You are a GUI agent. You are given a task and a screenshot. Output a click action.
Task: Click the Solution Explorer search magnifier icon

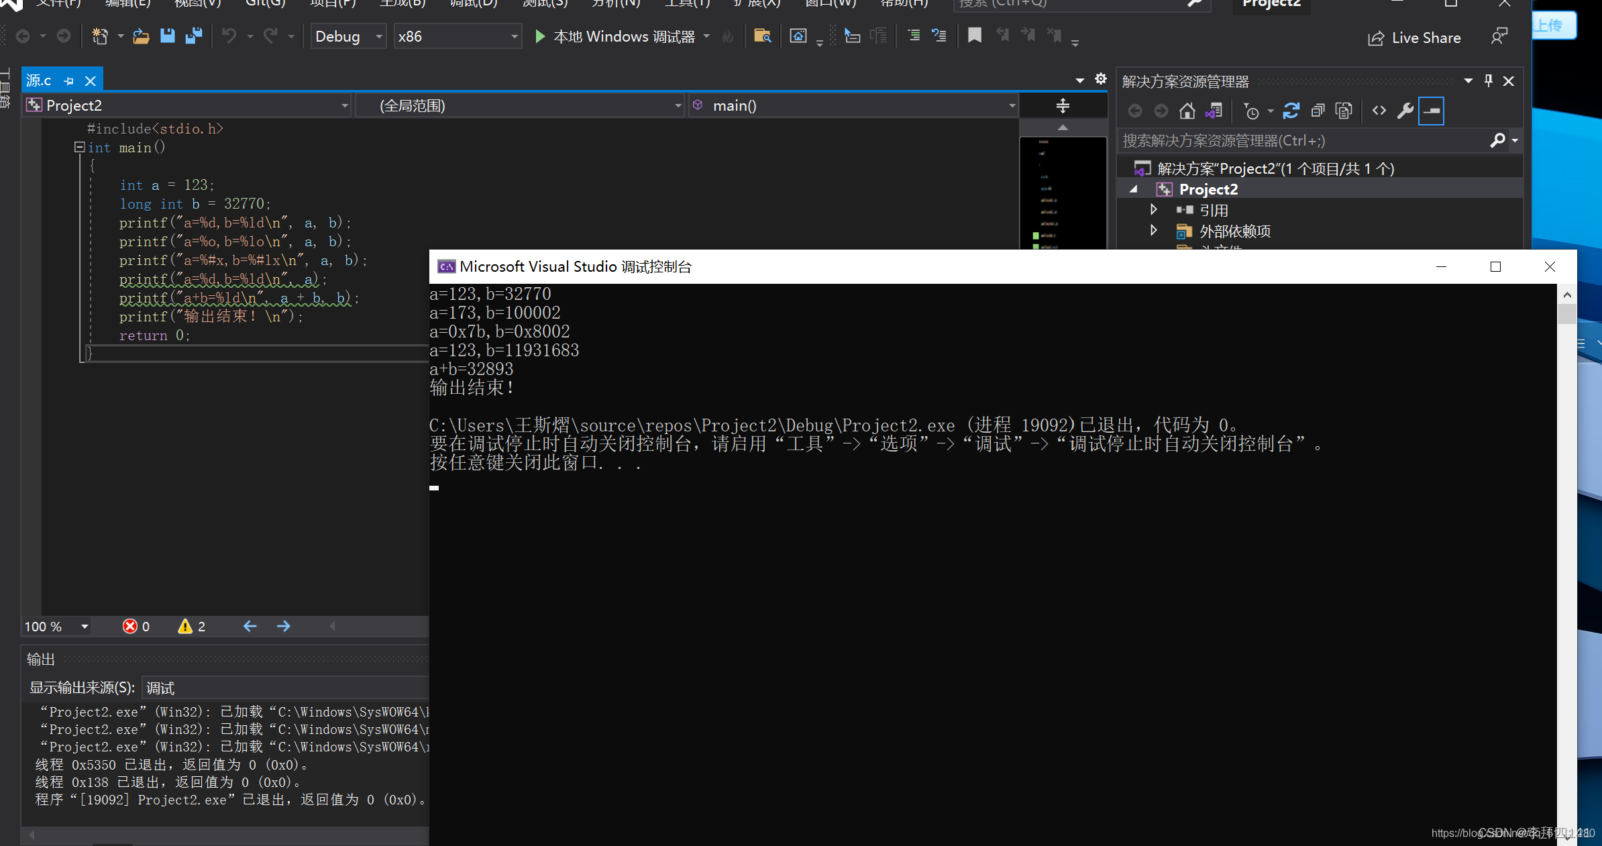[x=1497, y=140]
